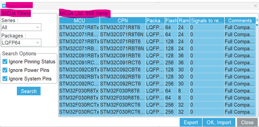Select the STM32C071RBT6 CPN cell
Image resolution: width=259 pixels, height=127 pixels.
(x=123, y=41)
